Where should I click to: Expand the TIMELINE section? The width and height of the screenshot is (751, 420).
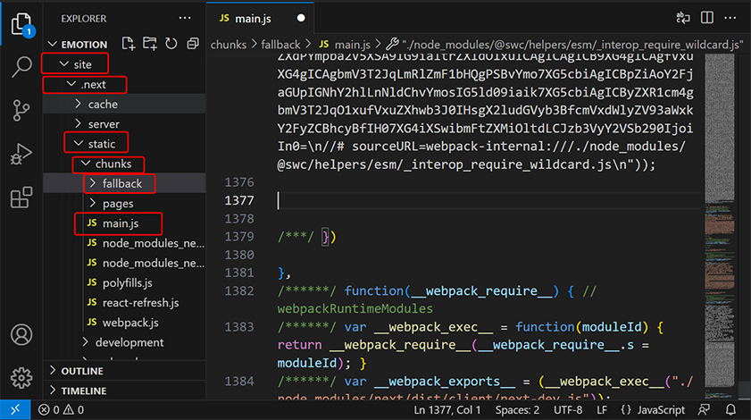85,391
